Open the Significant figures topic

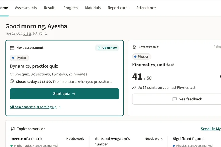click(x=188, y=139)
